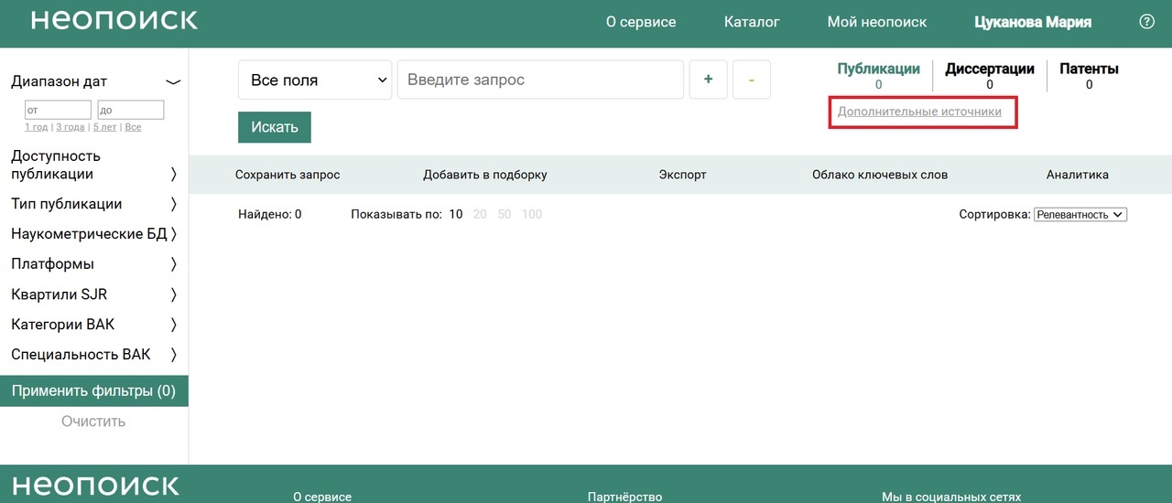The height and width of the screenshot is (503, 1172).
Task: Remove a search field with minus button
Action: (x=751, y=80)
